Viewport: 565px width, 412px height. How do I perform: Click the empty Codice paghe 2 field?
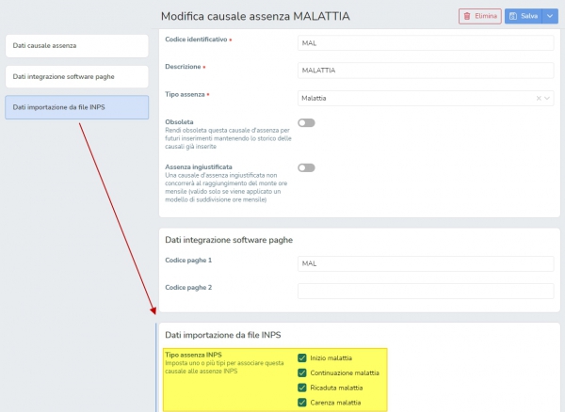pos(426,291)
